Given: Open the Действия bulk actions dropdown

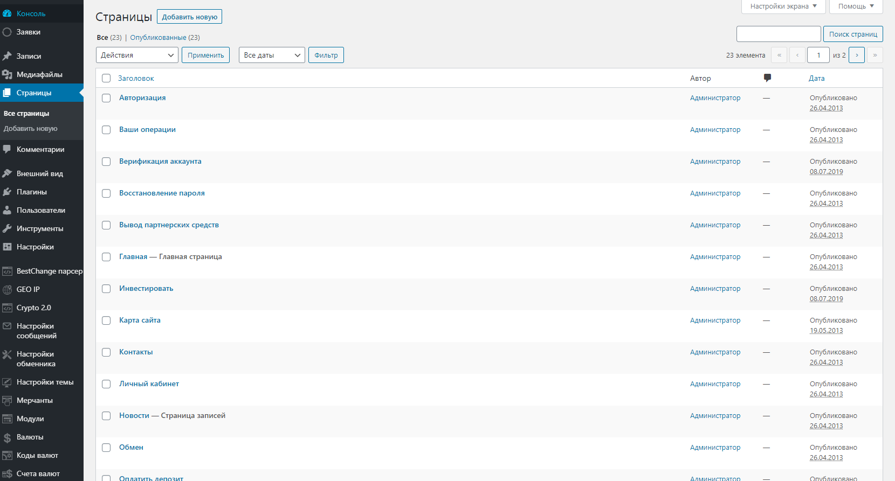Looking at the screenshot, I should click(137, 55).
